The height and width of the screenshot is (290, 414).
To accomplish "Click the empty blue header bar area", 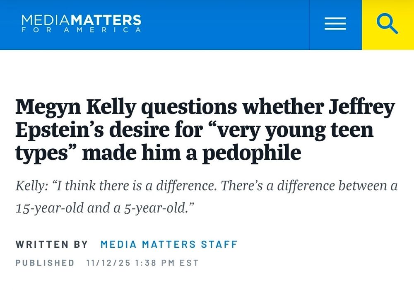I will (x=228, y=24).
